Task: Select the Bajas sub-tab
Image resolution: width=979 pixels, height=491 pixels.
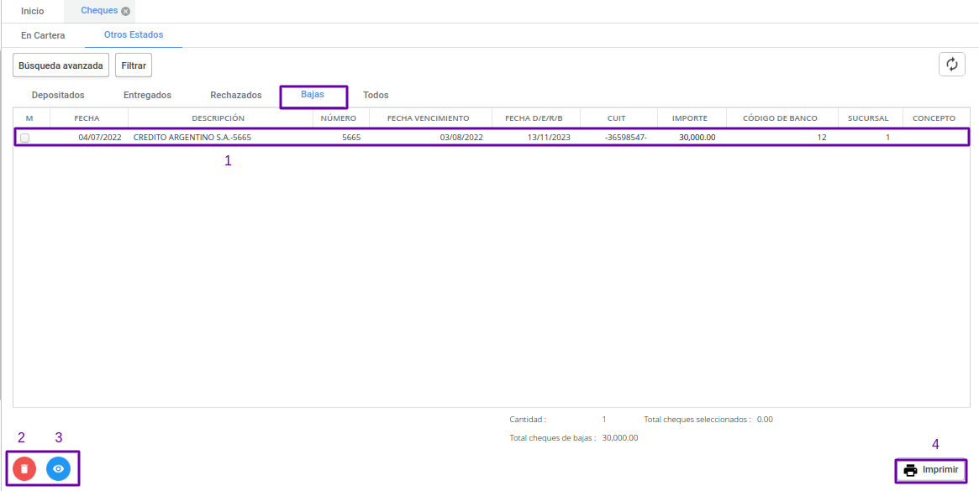Action: pos(313,95)
